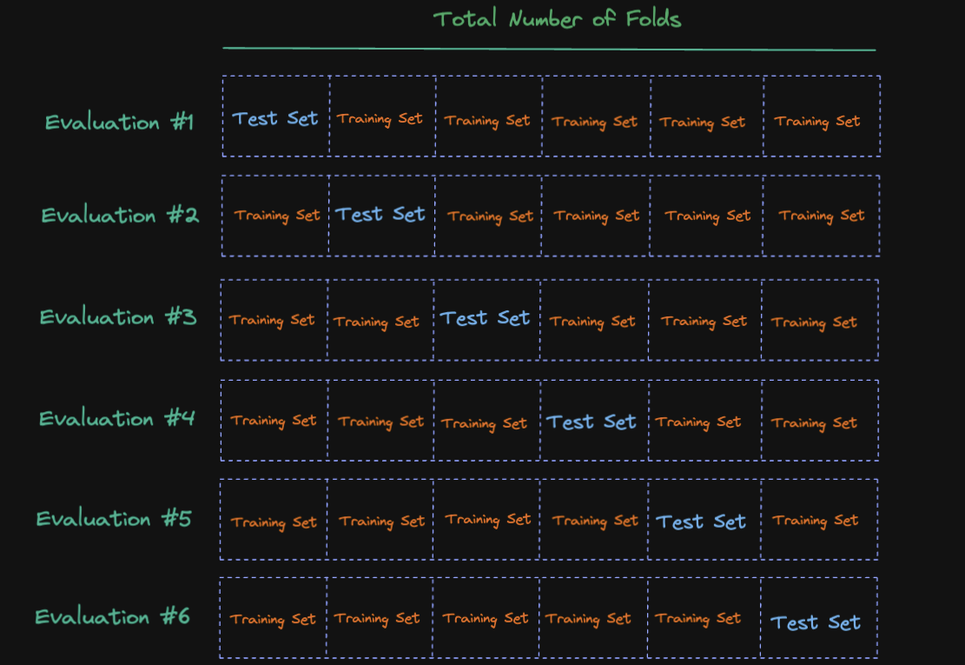Click the first Training Set box in Evaluation #2
This screenshot has height=665, width=965.
(x=275, y=216)
